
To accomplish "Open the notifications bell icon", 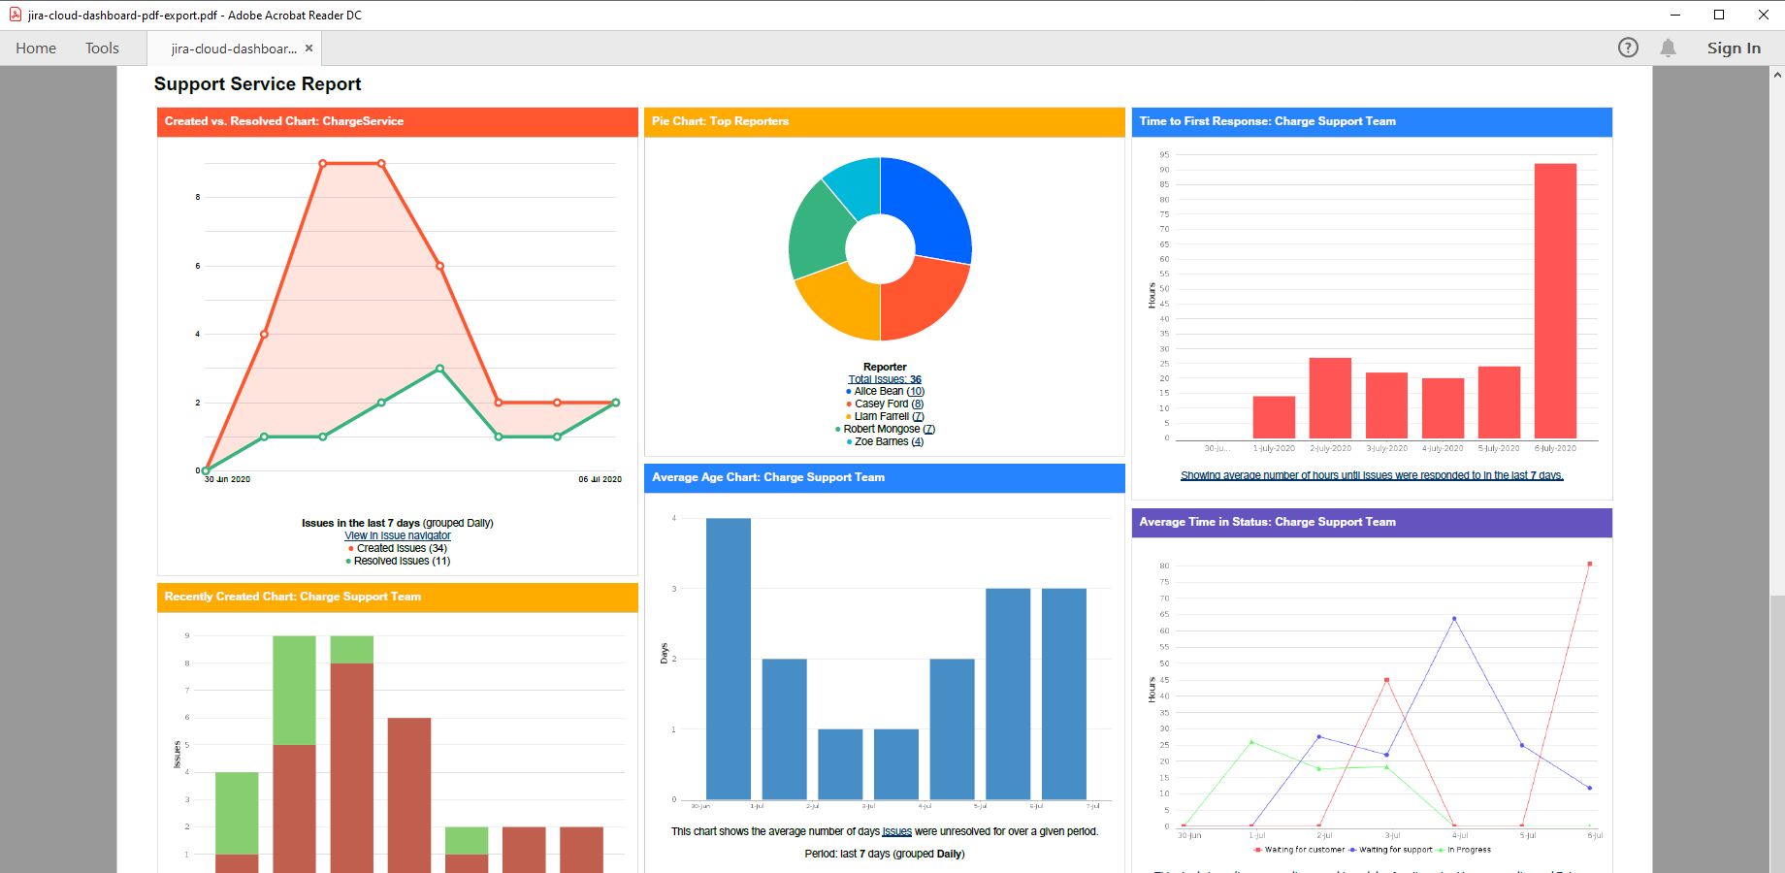I will [1668, 48].
